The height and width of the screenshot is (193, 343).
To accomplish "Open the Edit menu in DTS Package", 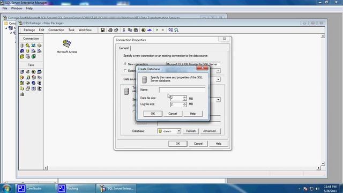I will click(x=42, y=30).
